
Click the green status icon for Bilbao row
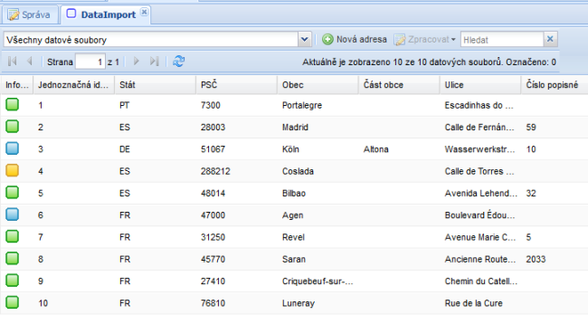(x=12, y=193)
